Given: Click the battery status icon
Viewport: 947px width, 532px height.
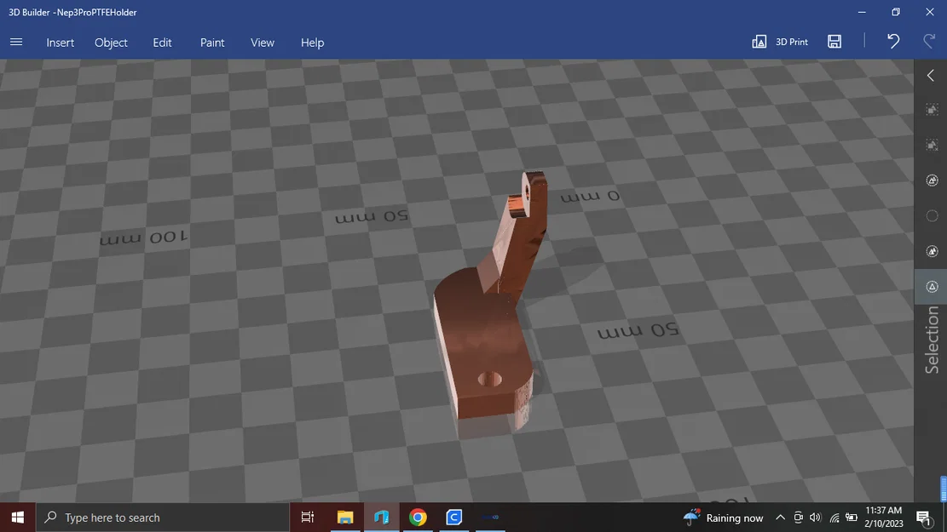Looking at the screenshot, I should point(852,518).
